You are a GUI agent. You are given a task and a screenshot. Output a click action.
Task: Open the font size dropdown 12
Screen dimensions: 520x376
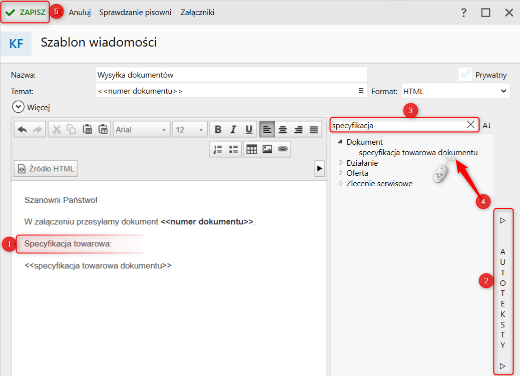point(190,130)
